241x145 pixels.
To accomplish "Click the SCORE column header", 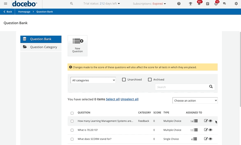I will coord(157,112).
